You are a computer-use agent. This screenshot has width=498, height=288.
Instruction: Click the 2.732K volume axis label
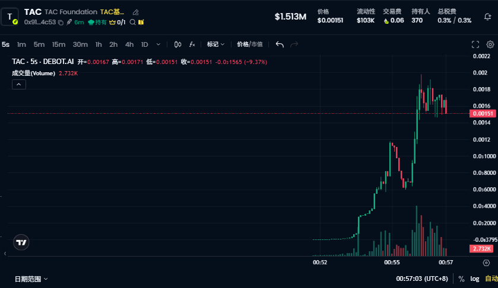(481, 249)
